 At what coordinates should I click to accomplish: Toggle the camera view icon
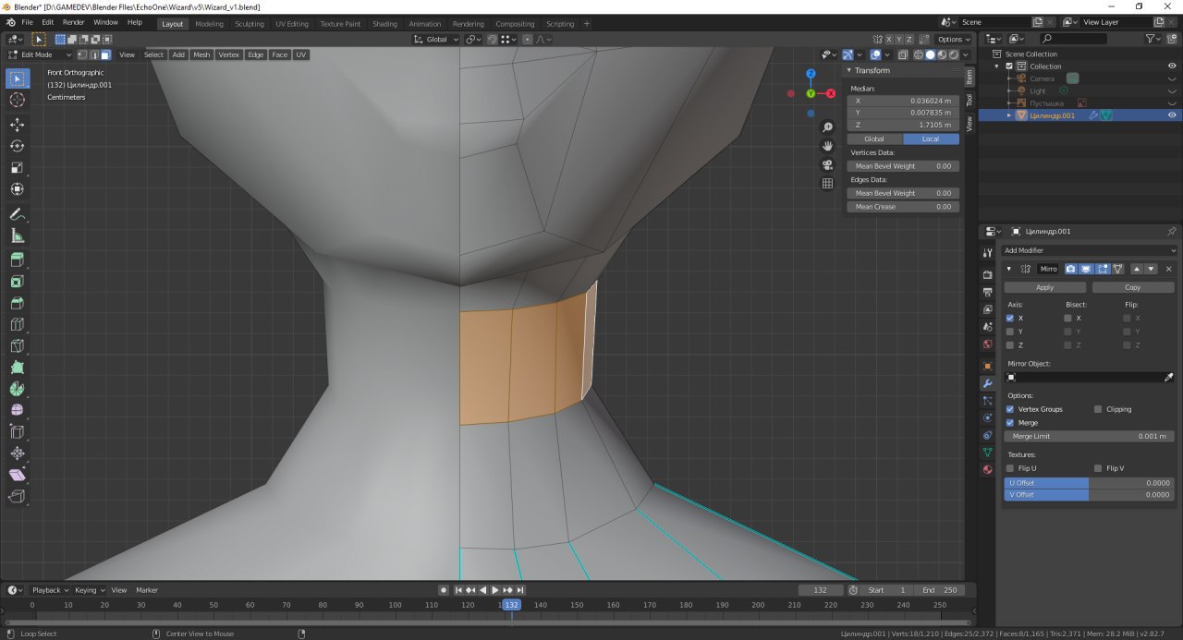827,164
